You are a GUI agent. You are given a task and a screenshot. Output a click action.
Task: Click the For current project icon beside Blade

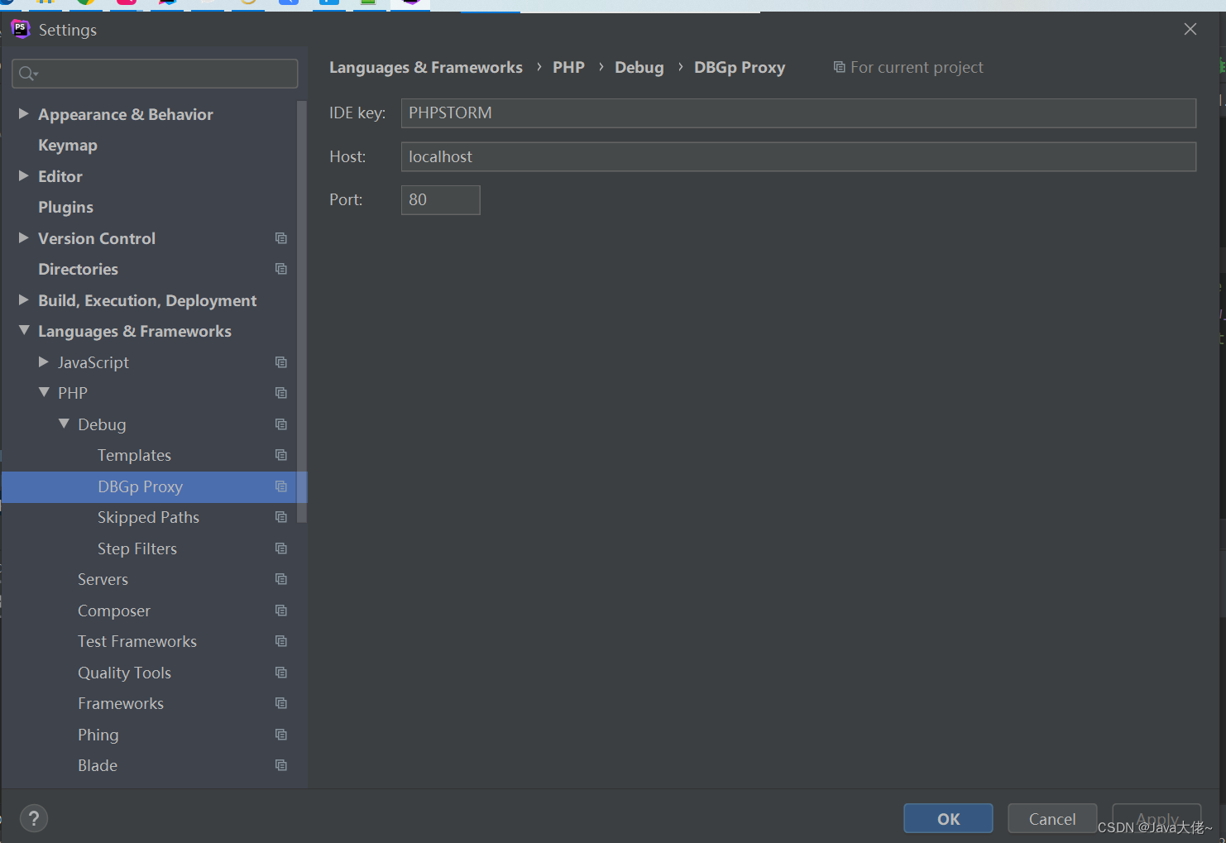[x=281, y=765]
